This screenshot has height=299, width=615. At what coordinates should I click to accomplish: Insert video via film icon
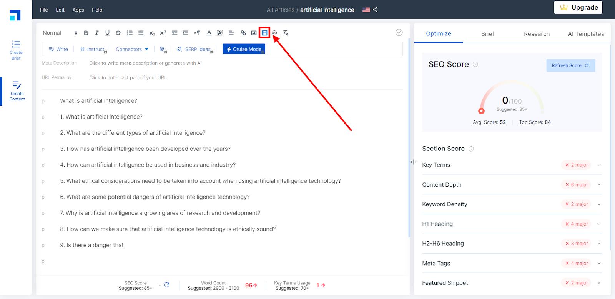(x=264, y=33)
